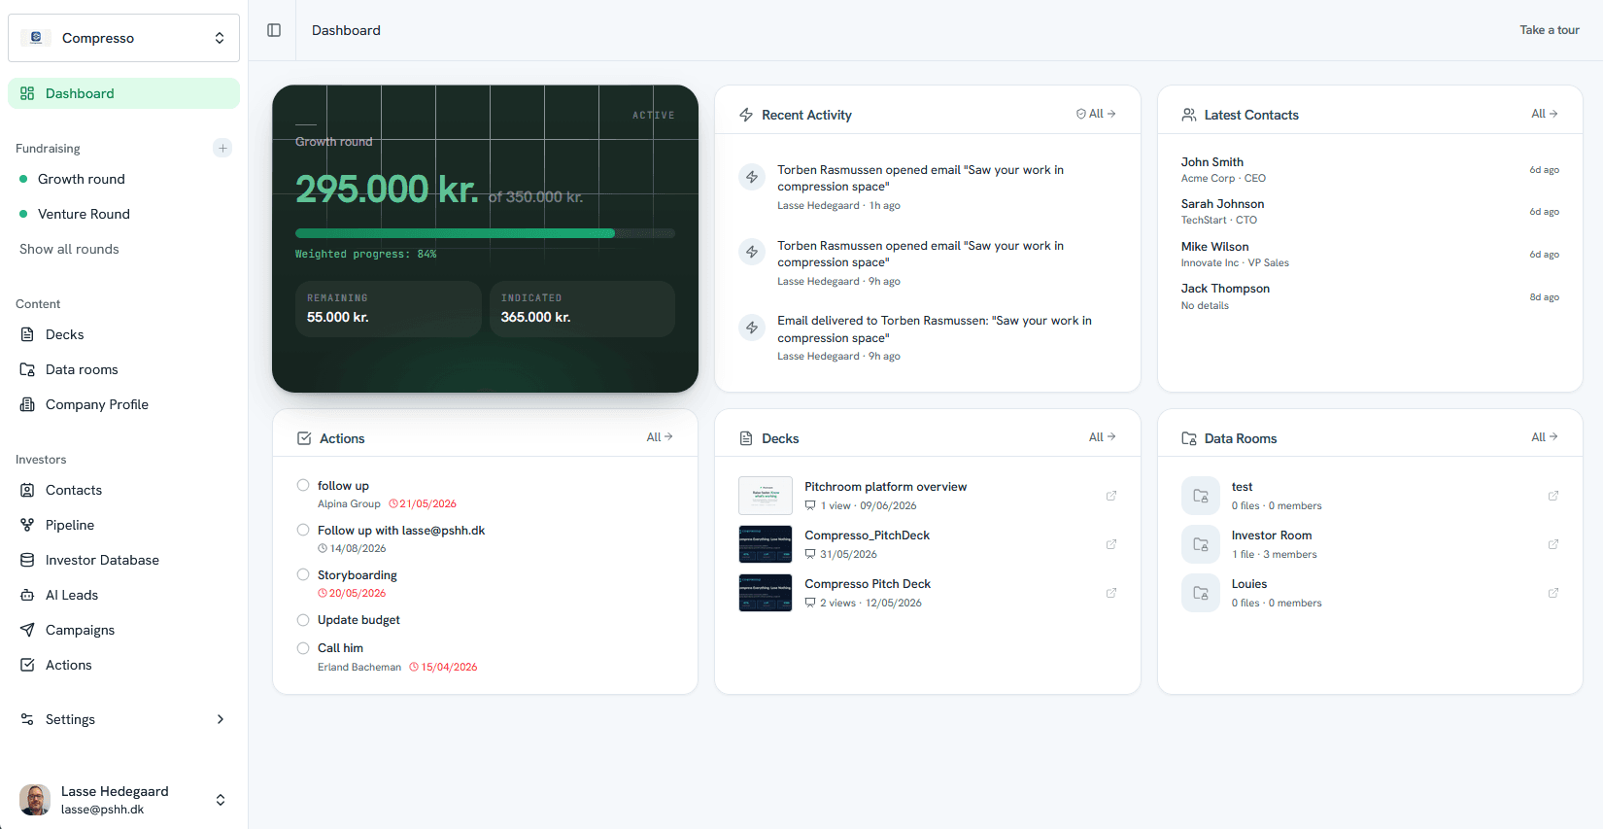
Task: Open Jack Thompson contact entry
Action: click(1370, 296)
